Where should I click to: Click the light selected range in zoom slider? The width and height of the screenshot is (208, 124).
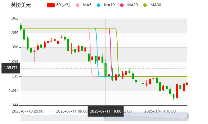click(146, 116)
